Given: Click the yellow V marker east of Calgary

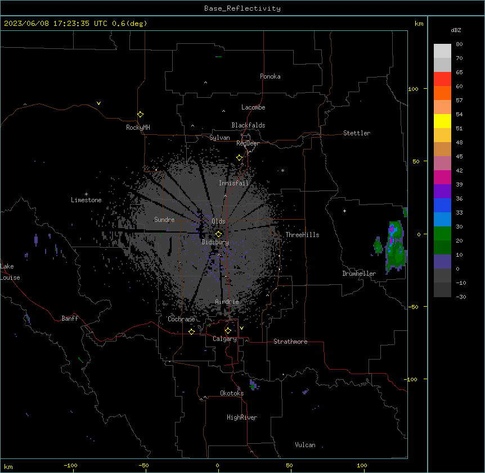Looking at the screenshot, I should click(x=241, y=328).
